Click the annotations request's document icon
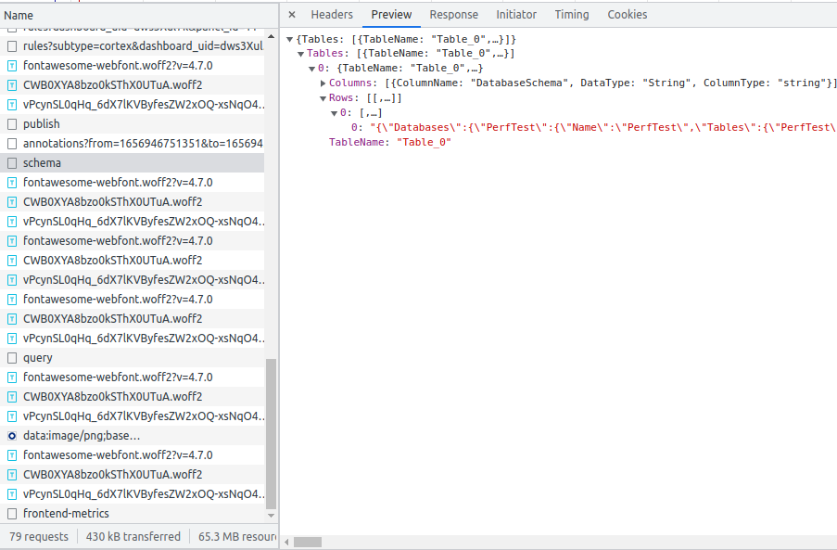The width and height of the screenshot is (837, 550). tap(11, 143)
